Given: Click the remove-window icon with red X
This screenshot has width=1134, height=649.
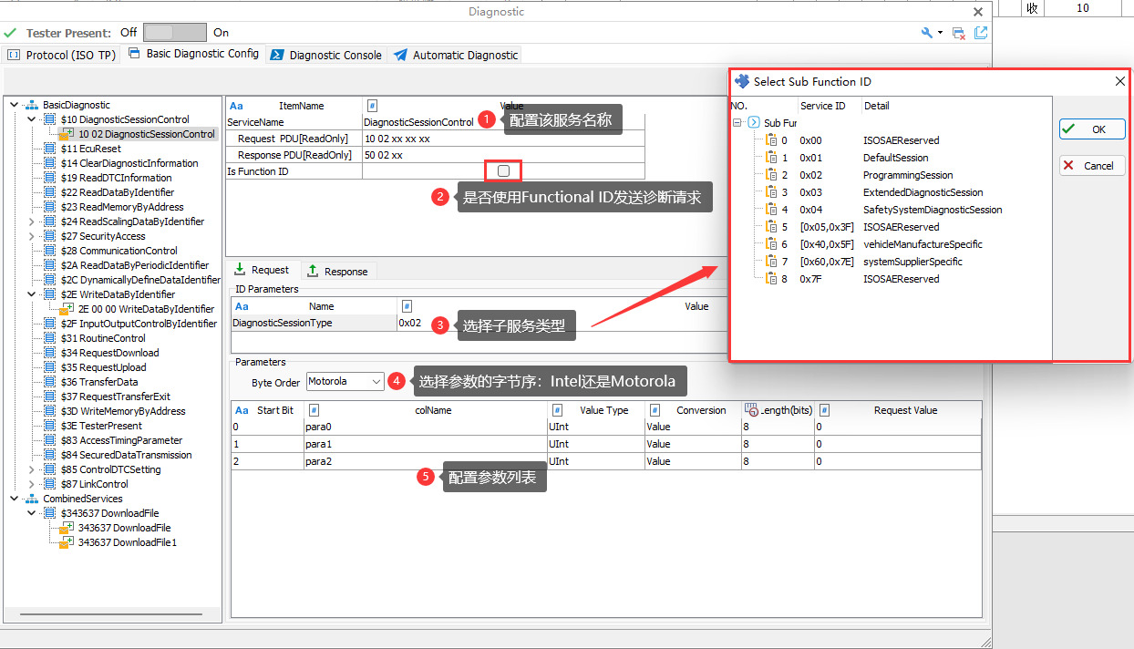Looking at the screenshot, I should click(958, 32).
